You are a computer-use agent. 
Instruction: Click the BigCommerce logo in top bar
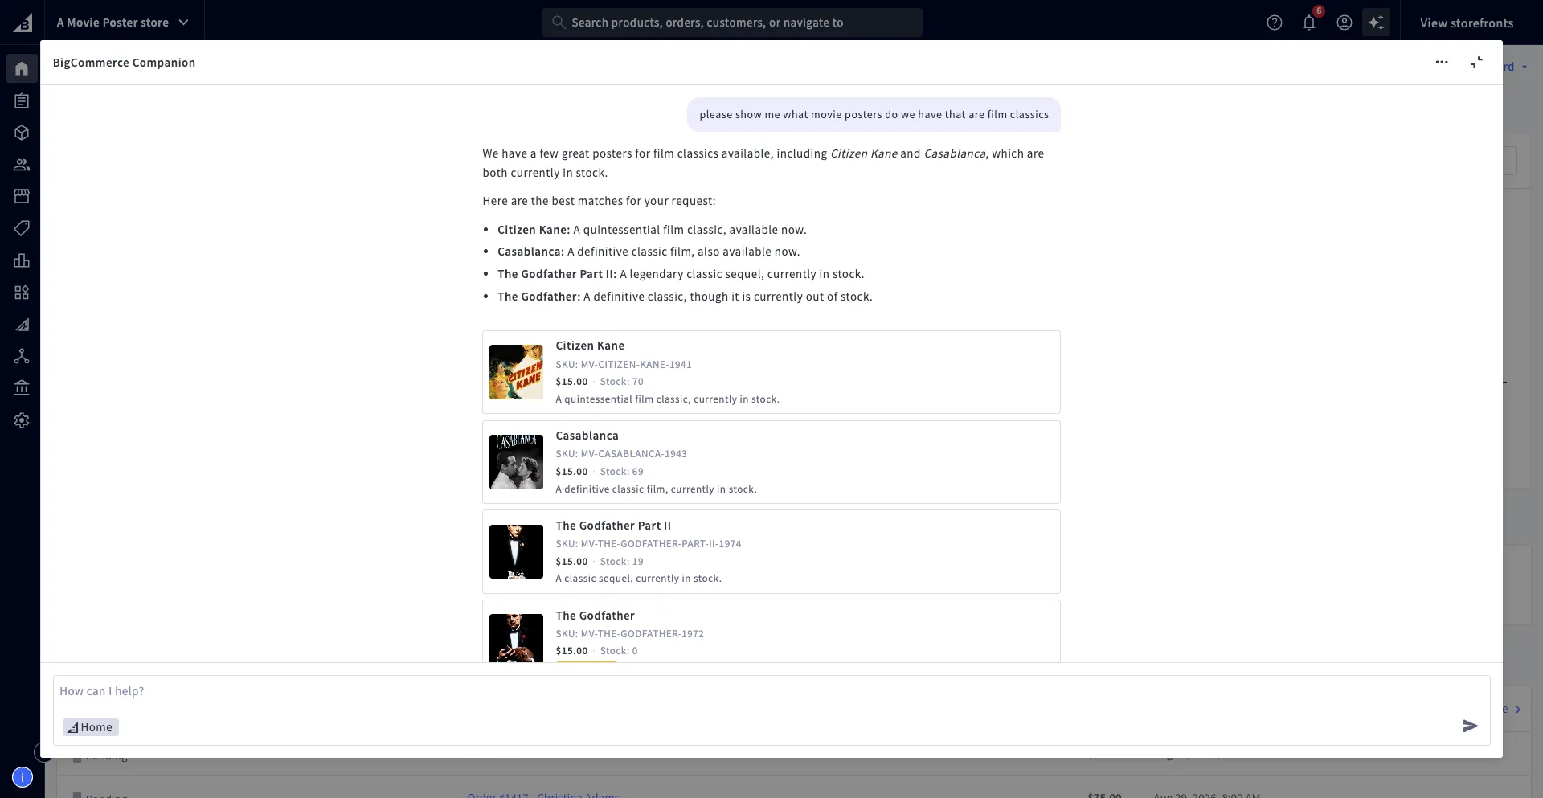[x=23, y=23]
